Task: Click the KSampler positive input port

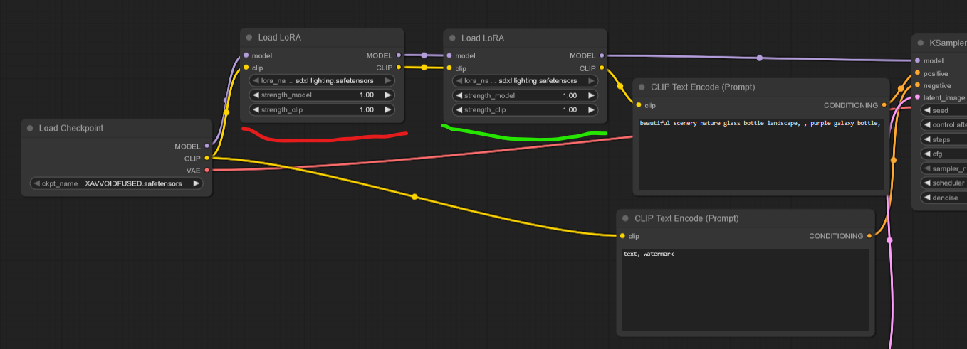Action: coord(918,73)
